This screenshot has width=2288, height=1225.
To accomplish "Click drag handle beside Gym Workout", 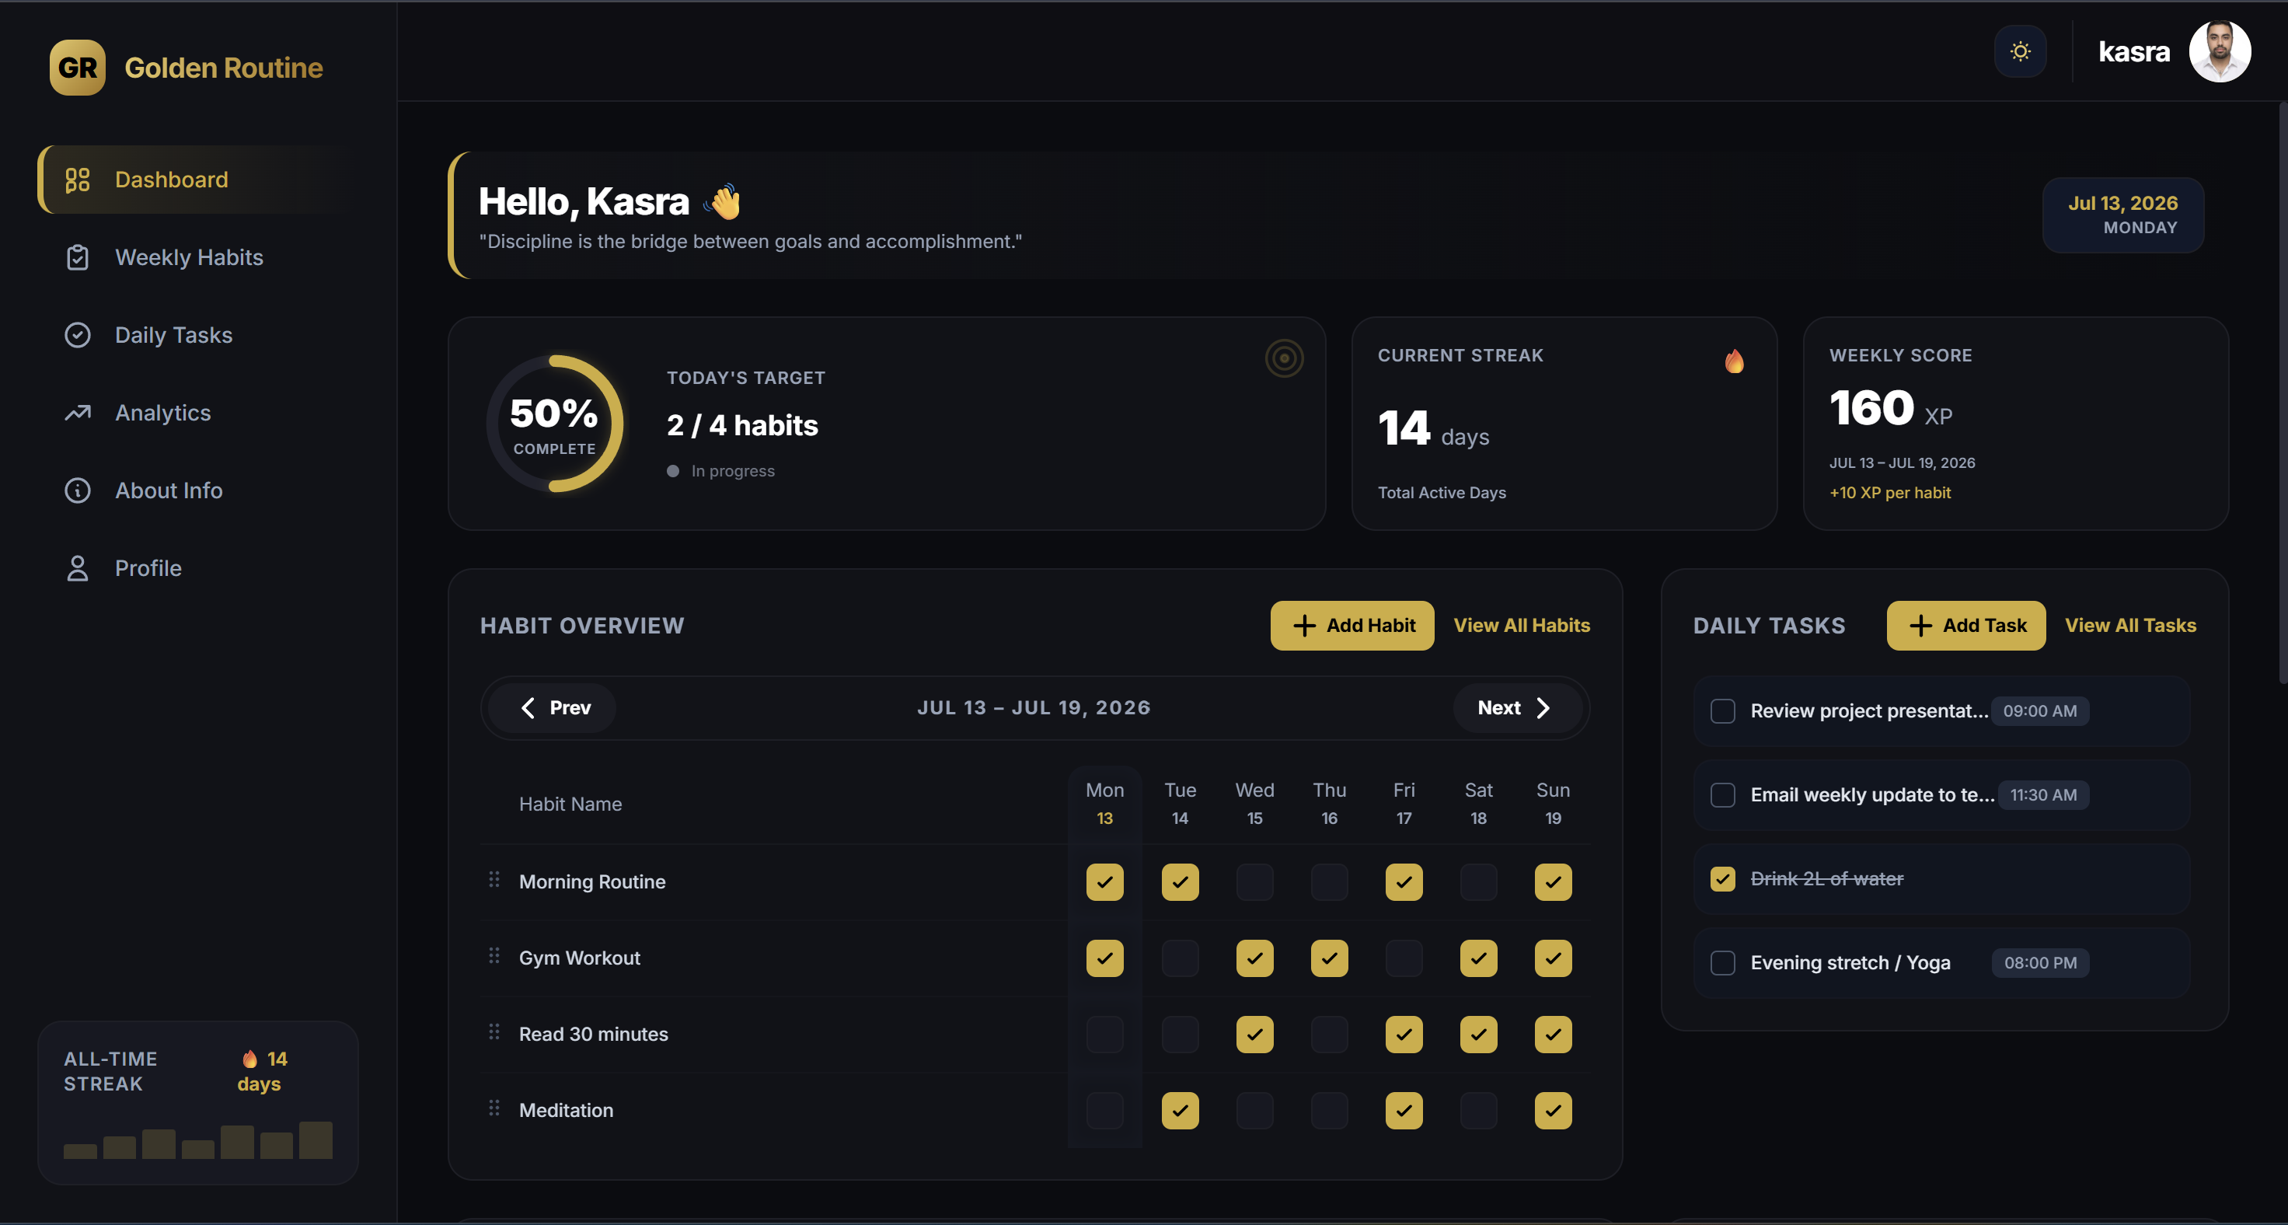I will point(494,956).
